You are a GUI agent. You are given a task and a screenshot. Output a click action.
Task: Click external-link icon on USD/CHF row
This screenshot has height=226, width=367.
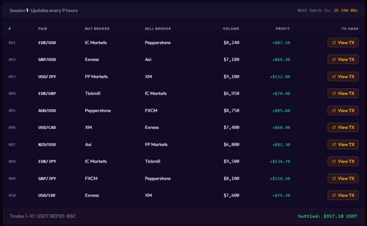334,195
